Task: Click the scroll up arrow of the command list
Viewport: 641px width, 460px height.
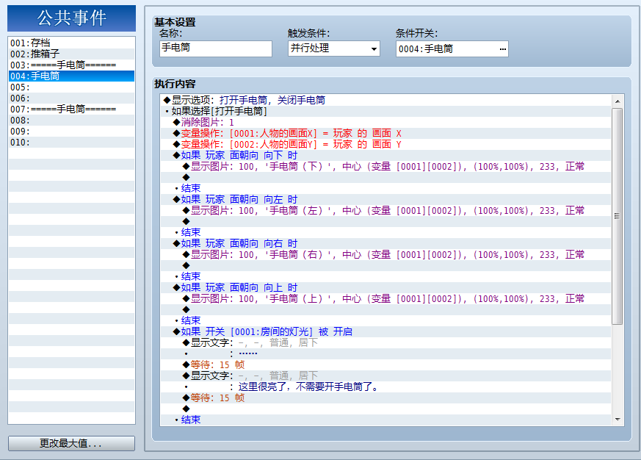Action: pyautogui.click(x=618, y=101)
